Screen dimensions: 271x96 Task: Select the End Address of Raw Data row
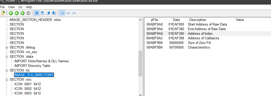pyautogui.click(x=208, y=29)
